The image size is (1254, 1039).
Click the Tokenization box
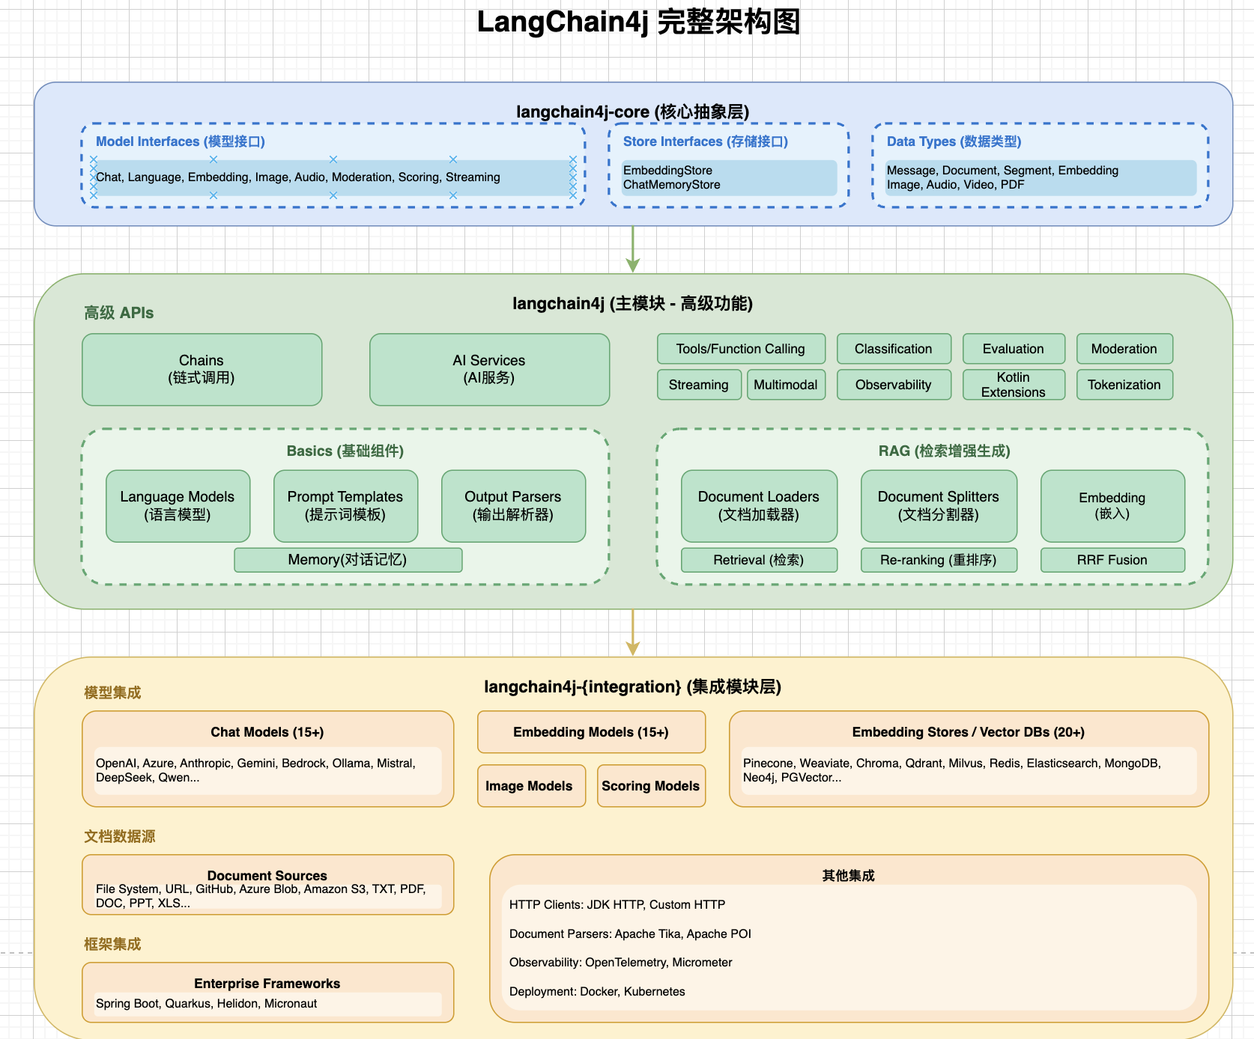[x=1125, y=385]
